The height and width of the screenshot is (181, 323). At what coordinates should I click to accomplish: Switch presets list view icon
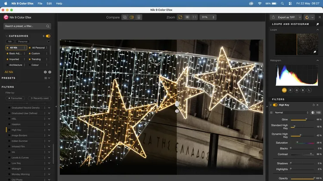(46, 78)
